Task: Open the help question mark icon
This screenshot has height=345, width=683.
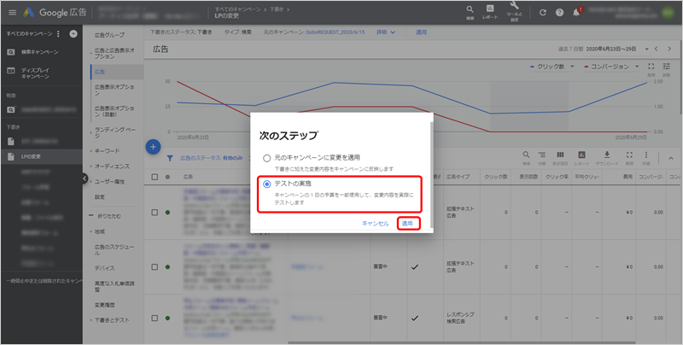Action: click(559, 12)
